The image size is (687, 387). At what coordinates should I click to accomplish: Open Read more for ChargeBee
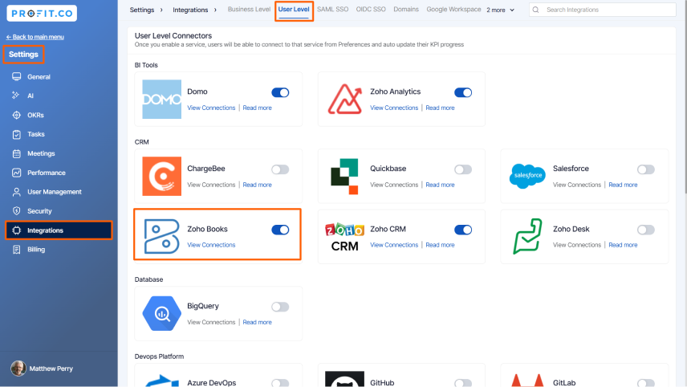[x=257, y=185]
